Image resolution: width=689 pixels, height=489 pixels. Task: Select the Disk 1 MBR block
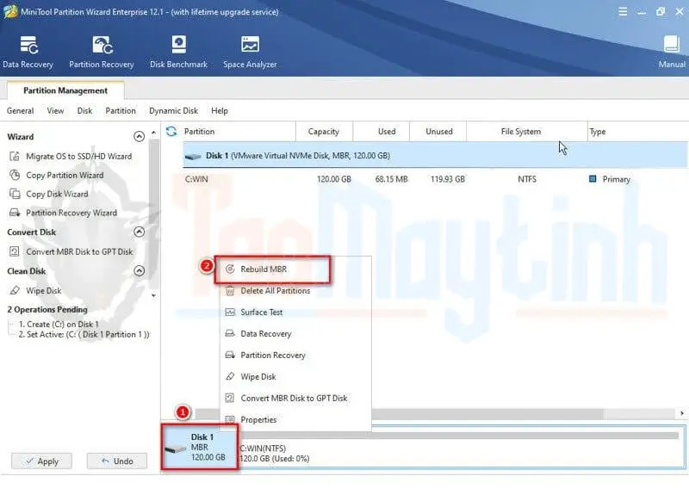tap(199, 447)
